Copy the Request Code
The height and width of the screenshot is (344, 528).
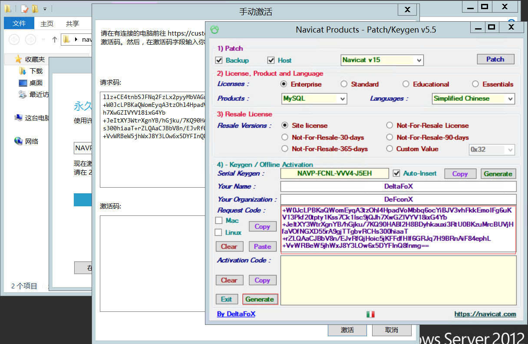262,226
